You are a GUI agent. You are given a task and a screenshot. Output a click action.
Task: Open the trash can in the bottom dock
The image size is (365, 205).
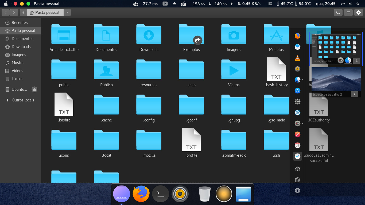pyautogui.click(x=204, y=194)
